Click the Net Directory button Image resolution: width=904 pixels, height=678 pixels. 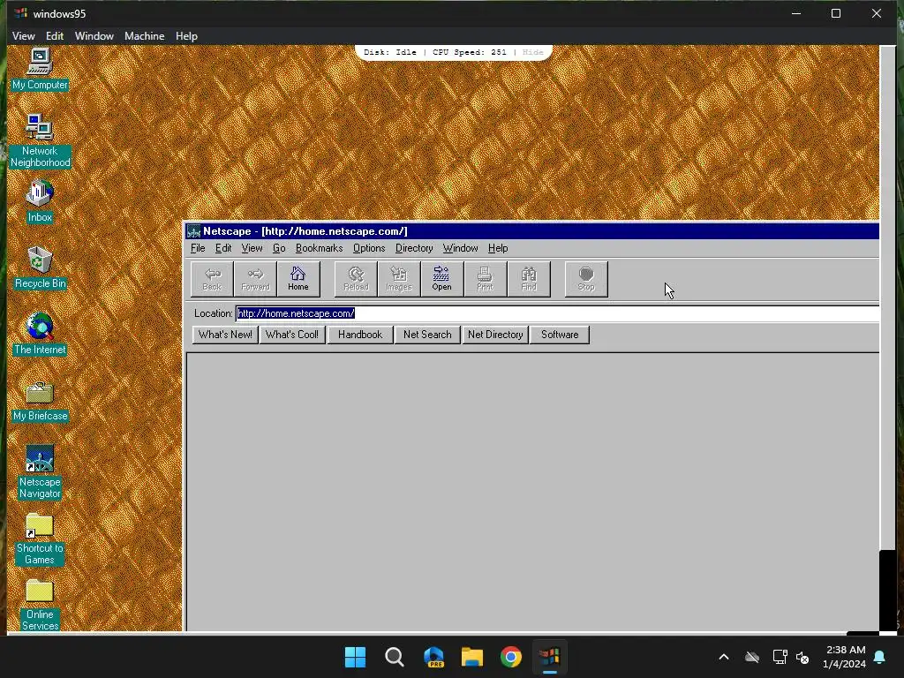tap(494, 335)
